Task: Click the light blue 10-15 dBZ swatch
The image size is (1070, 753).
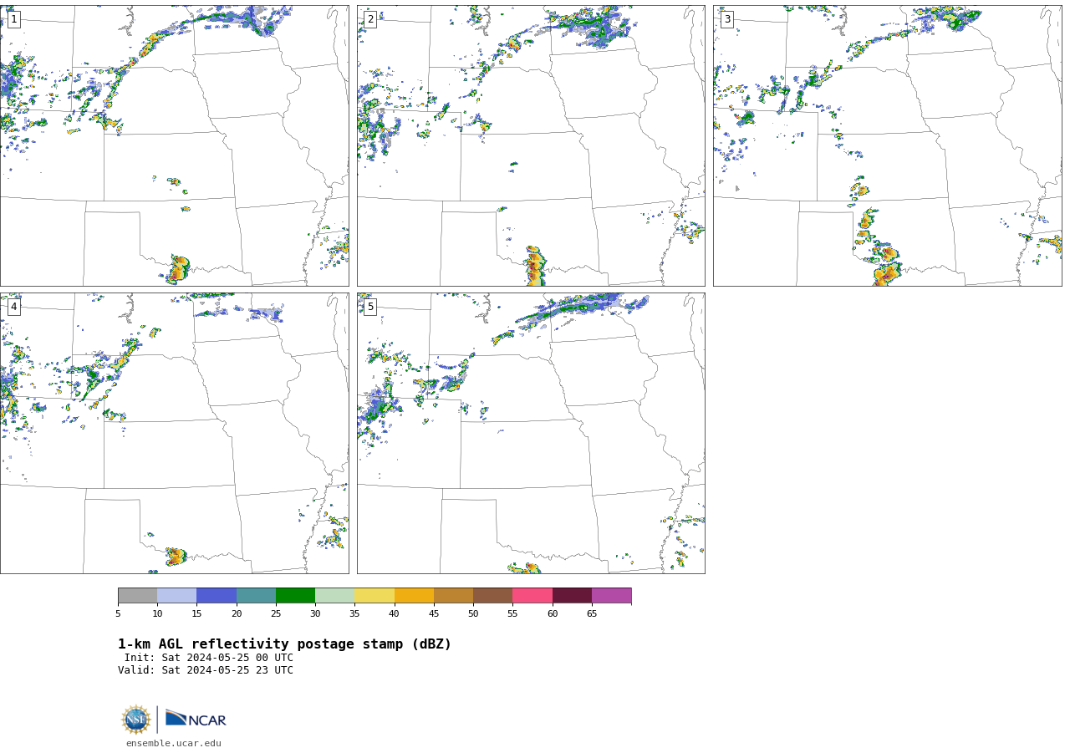Action: [176, 596]
